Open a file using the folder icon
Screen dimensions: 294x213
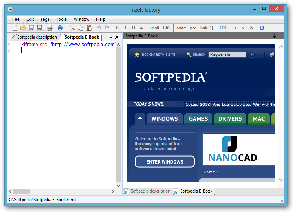coord(23,28)
